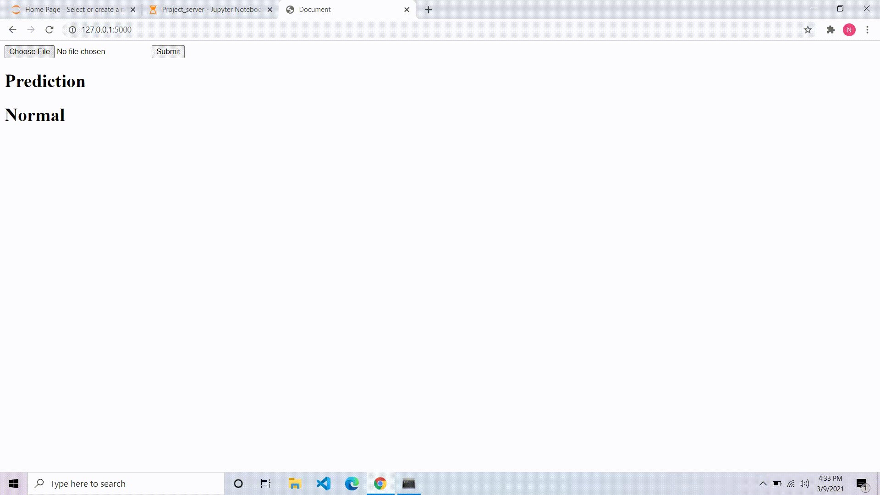
Task: View site information icon in address bar
Action: (72, 30)
